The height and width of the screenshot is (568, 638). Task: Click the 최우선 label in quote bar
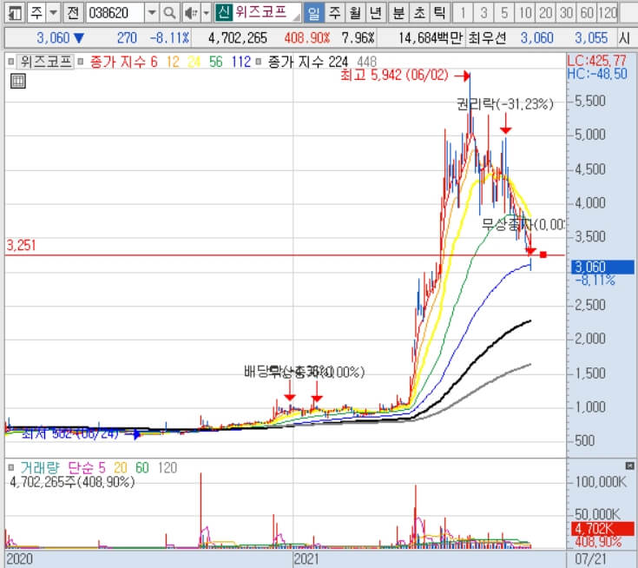tap(488, 38)
